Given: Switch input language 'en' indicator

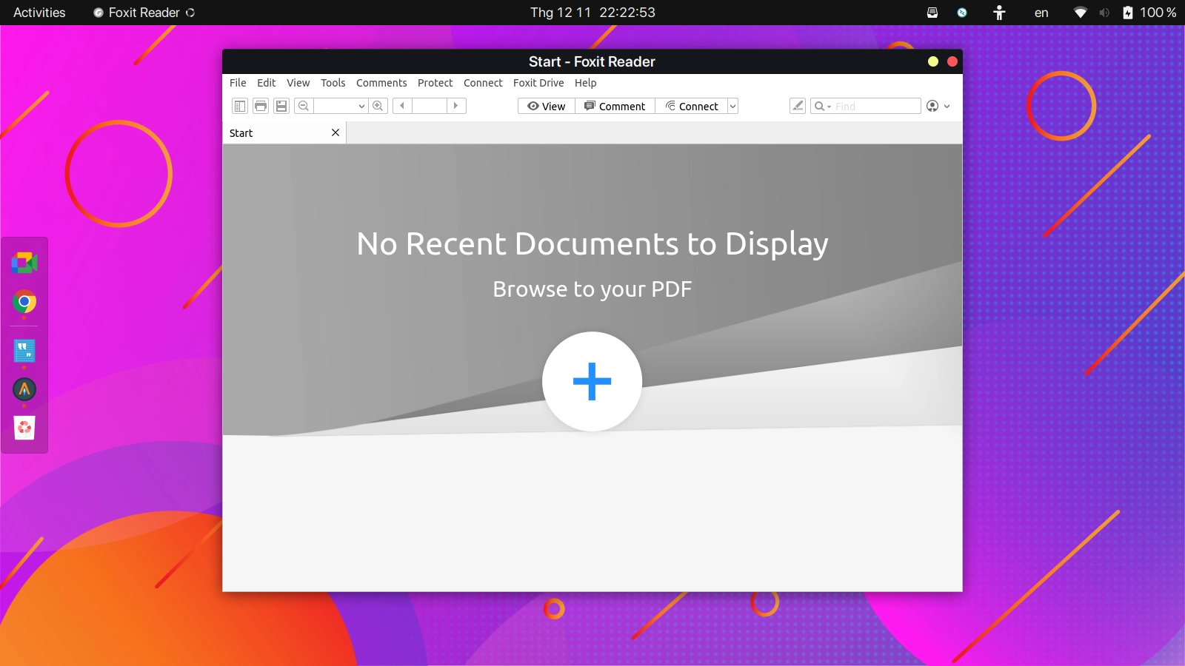Looking at the screenshot, I should 1041,13.
